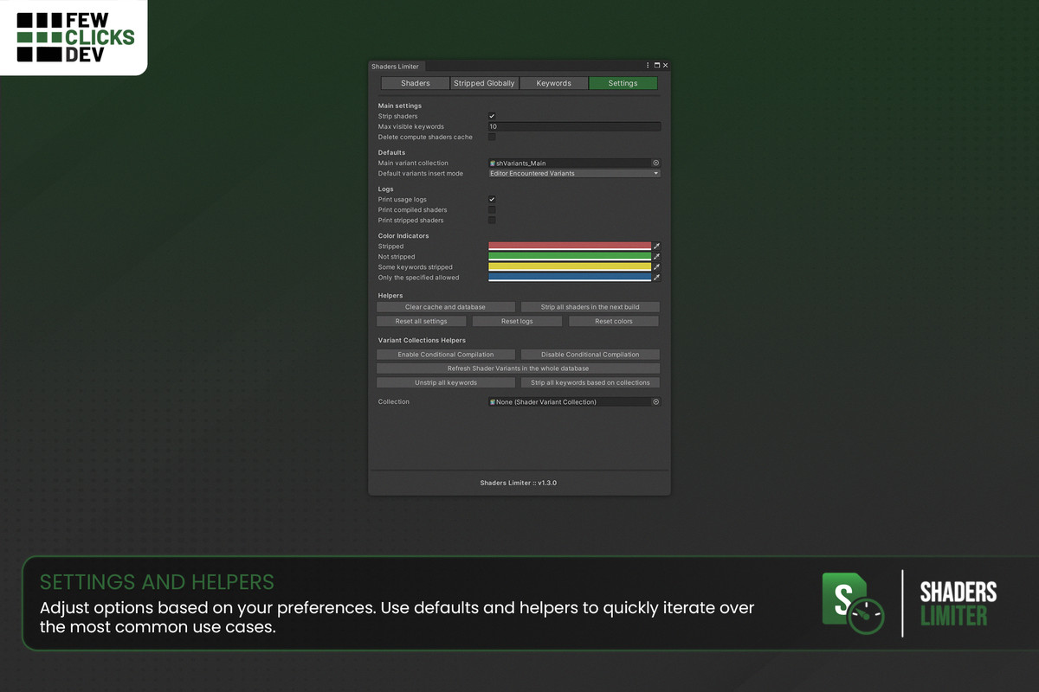Open the Default variants insert mode dropdown
Viewport: 1039px width, 692px height.
click(x=574, y=174)
